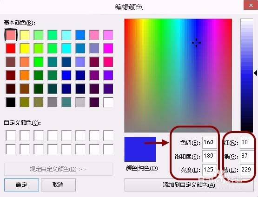This screenshot has width=258, height=197.
Task: Click the 色调 hue input field
Action: (209, 142)
